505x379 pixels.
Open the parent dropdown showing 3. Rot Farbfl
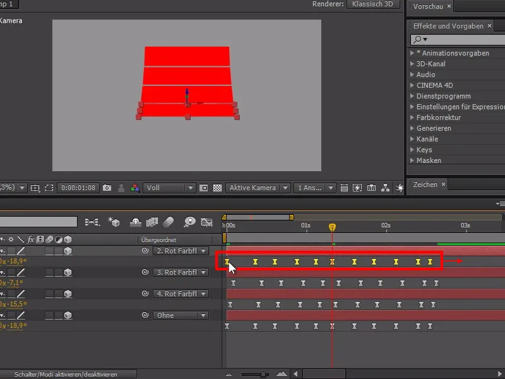pyautogui.click(x=181, y=272)
